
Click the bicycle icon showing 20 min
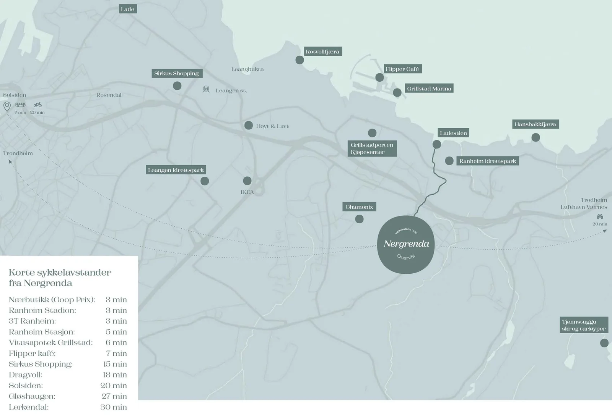coord(37,105)
